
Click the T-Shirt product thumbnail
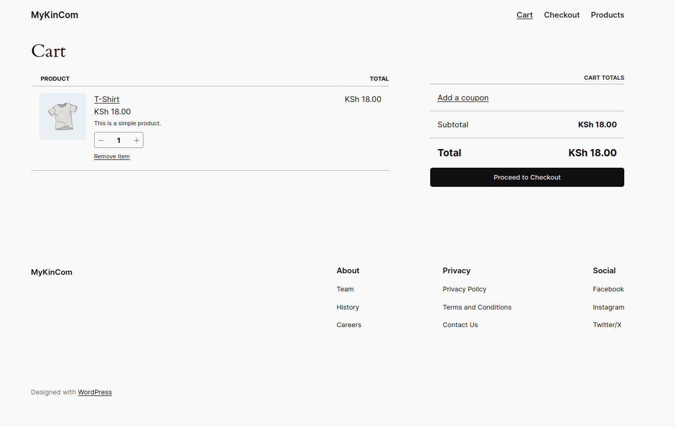click(x=63, y=116)
